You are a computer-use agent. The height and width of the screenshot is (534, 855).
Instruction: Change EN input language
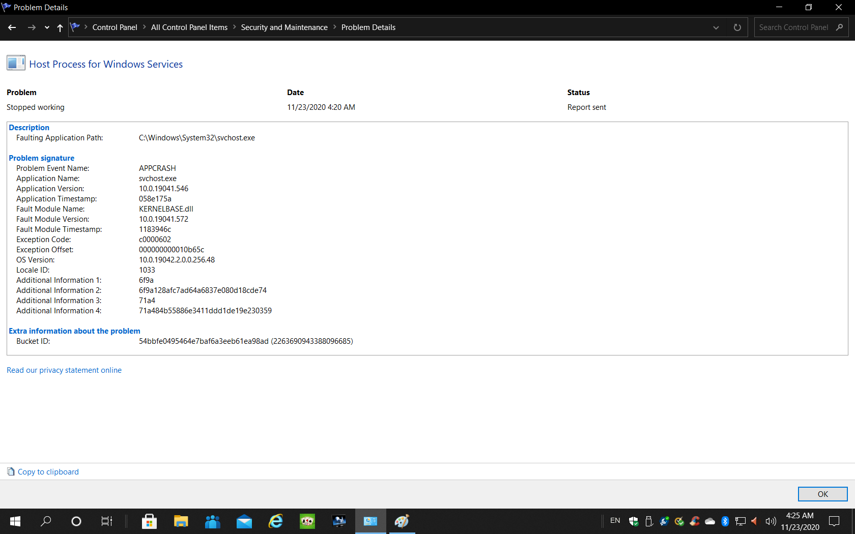point(615,521)
